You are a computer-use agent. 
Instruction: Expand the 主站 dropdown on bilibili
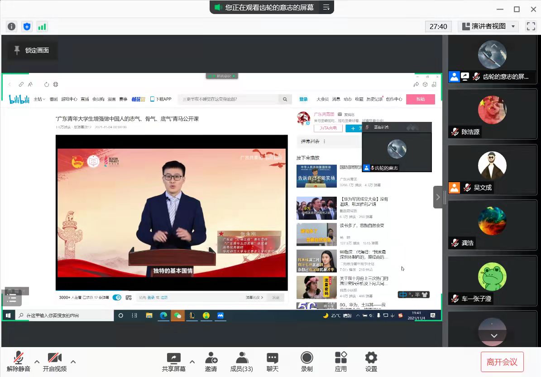point(39,99)
